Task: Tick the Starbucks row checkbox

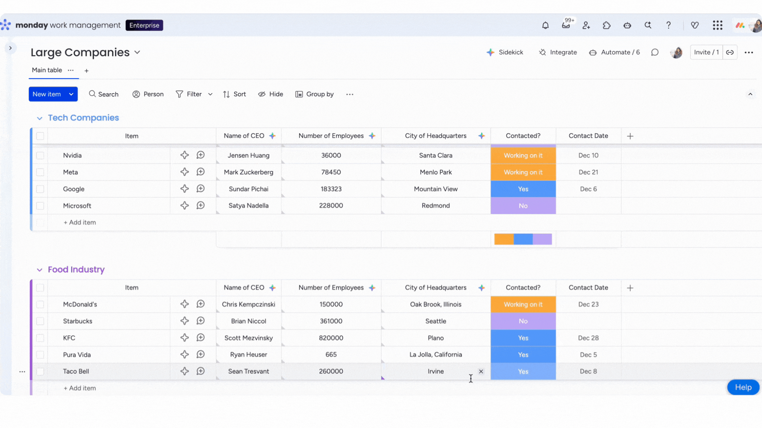Action: [x=40, y=321]
